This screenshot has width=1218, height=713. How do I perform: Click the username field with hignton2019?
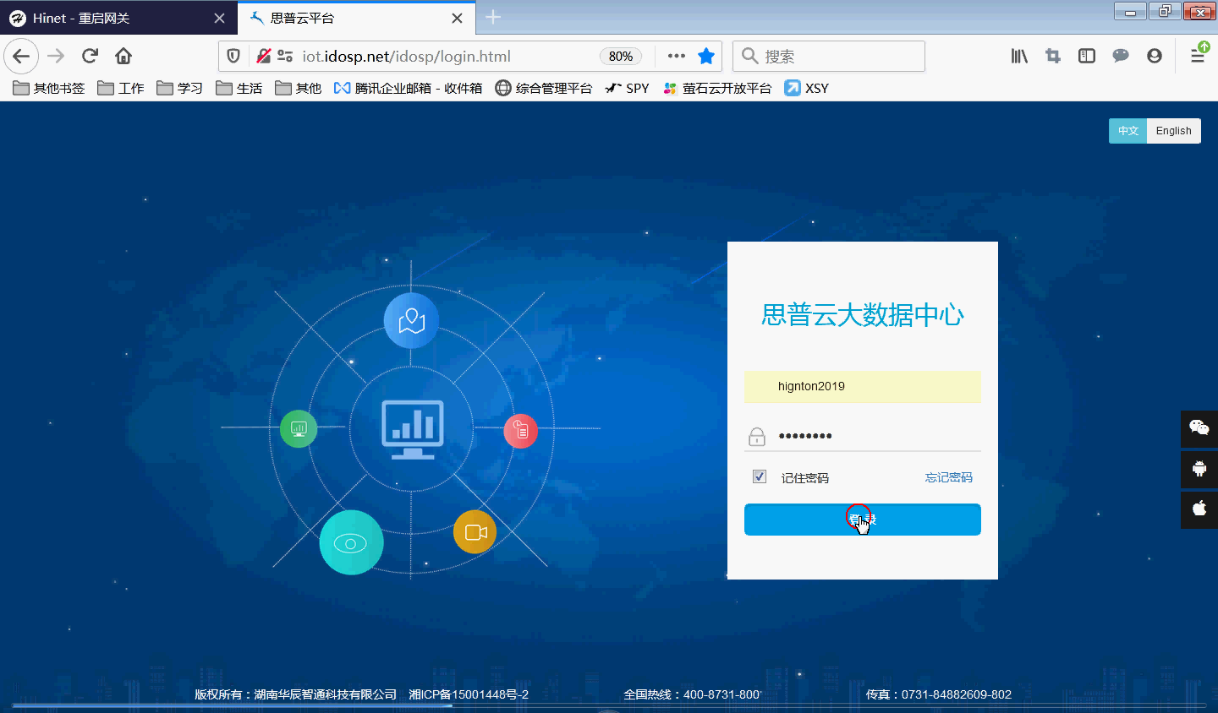(862, 387)
